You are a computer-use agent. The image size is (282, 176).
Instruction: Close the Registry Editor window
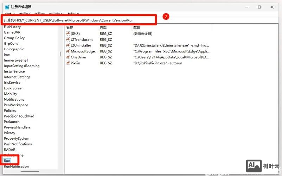pyautogui.click(x=272, y=7)
